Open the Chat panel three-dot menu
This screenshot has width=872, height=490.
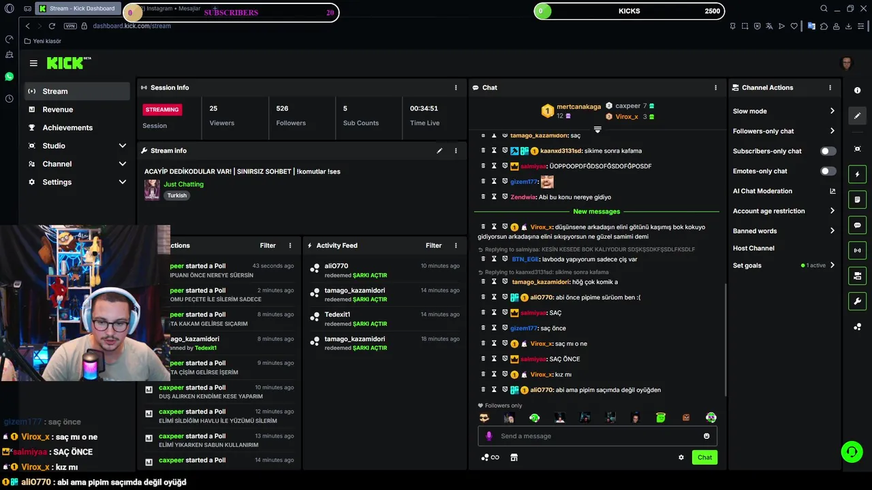[x=715, y=88]
